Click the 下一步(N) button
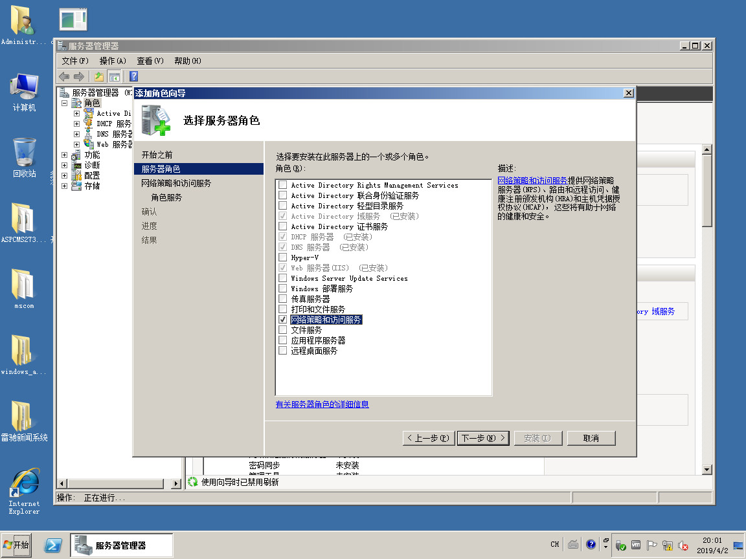 (x=483, y=438)
